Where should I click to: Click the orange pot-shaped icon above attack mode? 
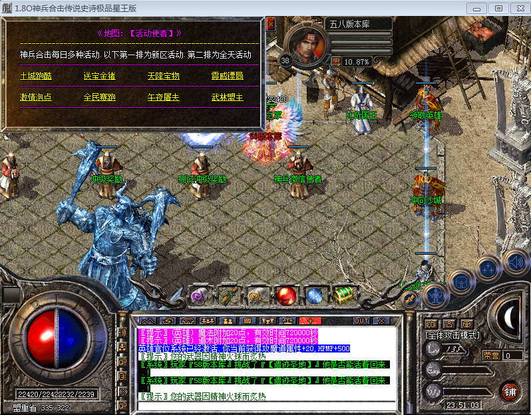(466, 324)
